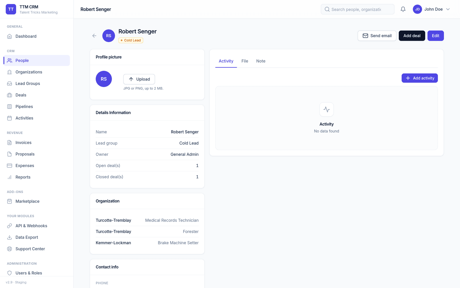
Task: Click the Add deal button
Action: tap(412, 36)
